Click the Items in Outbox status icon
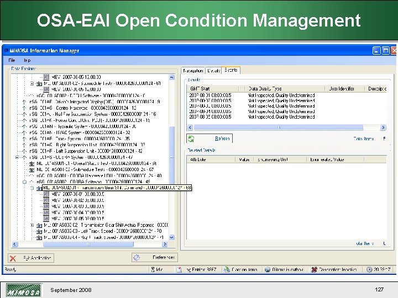Image resolution: width=398 pixels, height=298 pixels. [268, 269]
